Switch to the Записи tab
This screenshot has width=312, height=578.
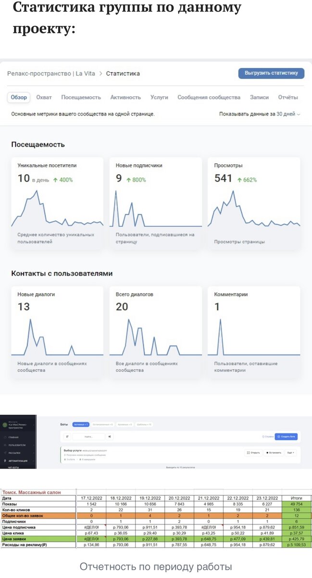click(x=259, y=97)
